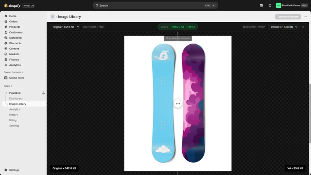Click the Analytics bar chart icon

click(x=6, y=65)
